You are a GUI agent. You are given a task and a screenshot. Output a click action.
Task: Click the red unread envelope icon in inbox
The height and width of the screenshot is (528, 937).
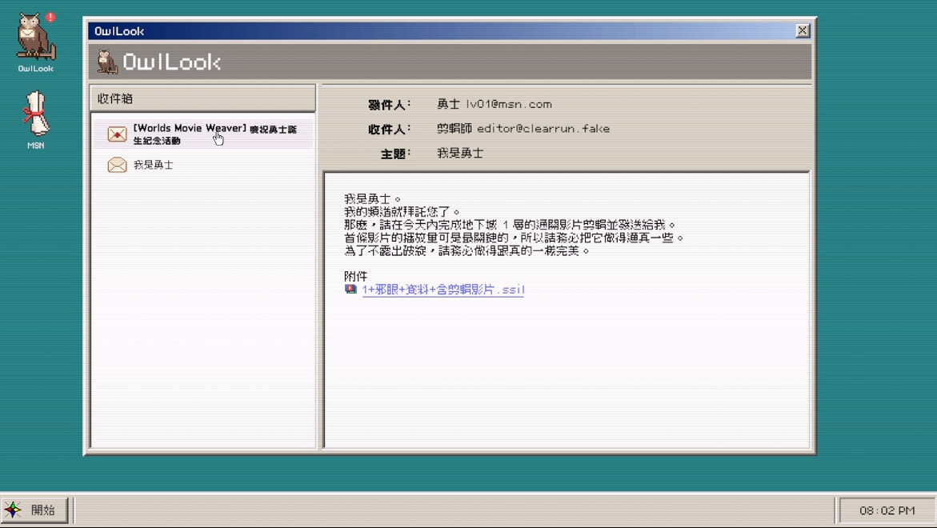(117, 134)
